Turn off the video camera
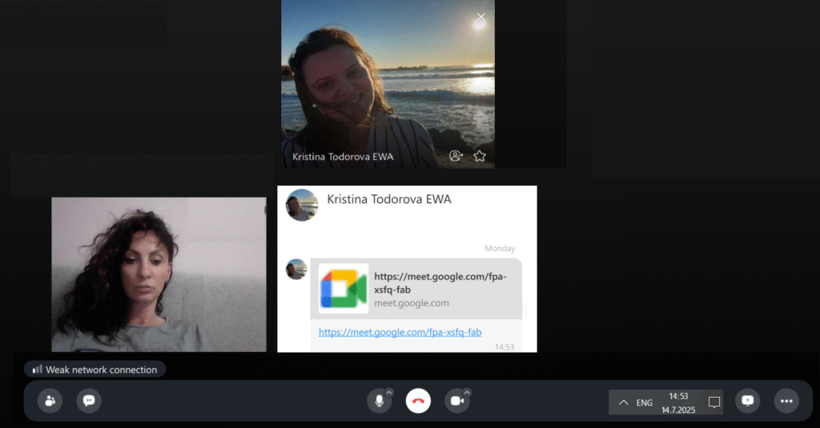 point(457,401)
